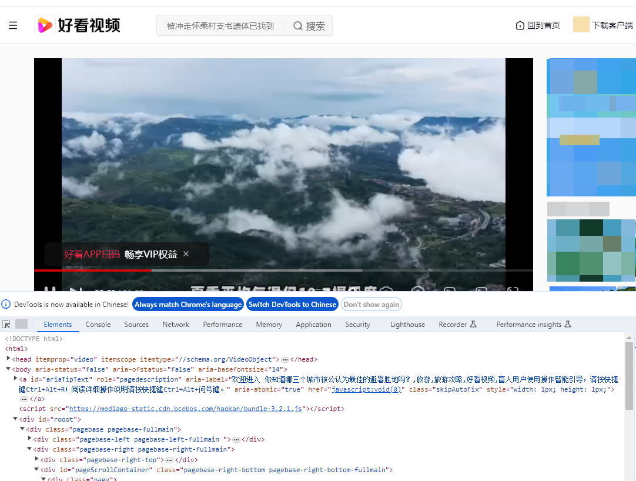The width and height of the screenshot is (636, 481).
Task: Open the green blurred sidebar thumbnail
Action: [591, 250]
